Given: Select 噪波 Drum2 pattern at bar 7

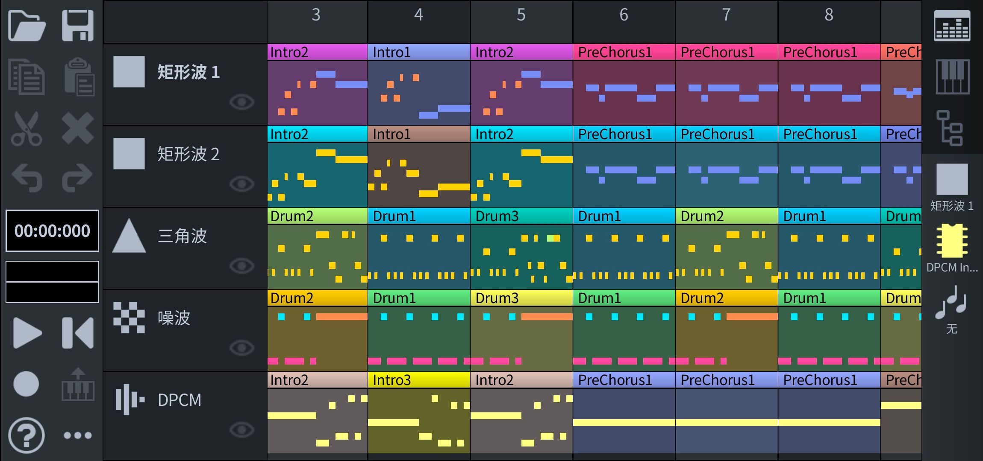Looking at the screenshot, I should click(x=727, y=330).
